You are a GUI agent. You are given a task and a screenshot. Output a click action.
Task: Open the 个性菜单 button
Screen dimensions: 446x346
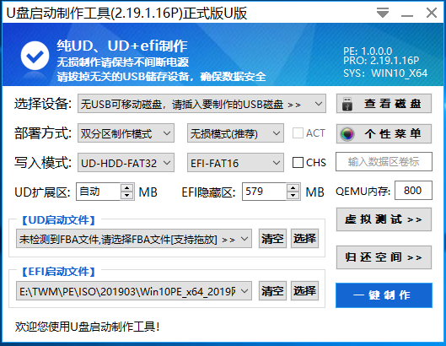(384, 133)
